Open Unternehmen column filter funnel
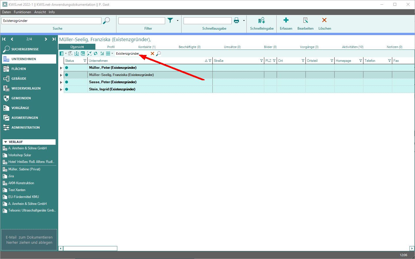The height and width of the screenshot is (259, 415). click(x=210, y=61)
